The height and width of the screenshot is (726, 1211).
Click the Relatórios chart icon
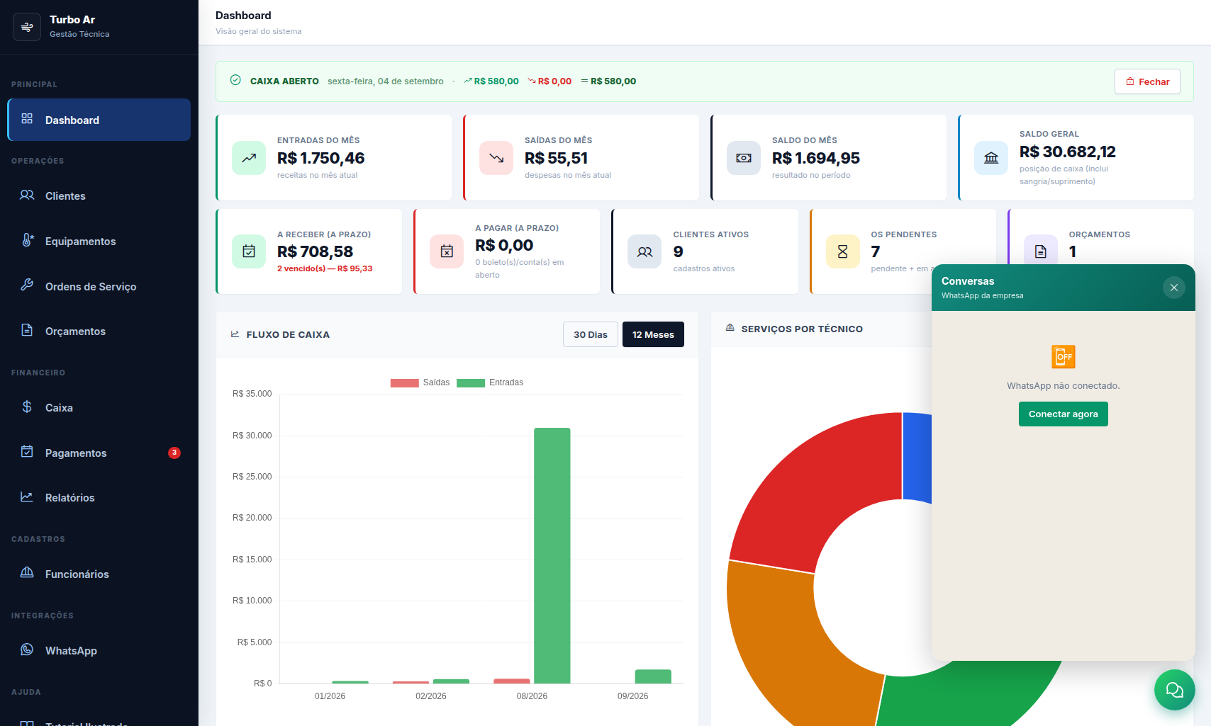(27, 497)
